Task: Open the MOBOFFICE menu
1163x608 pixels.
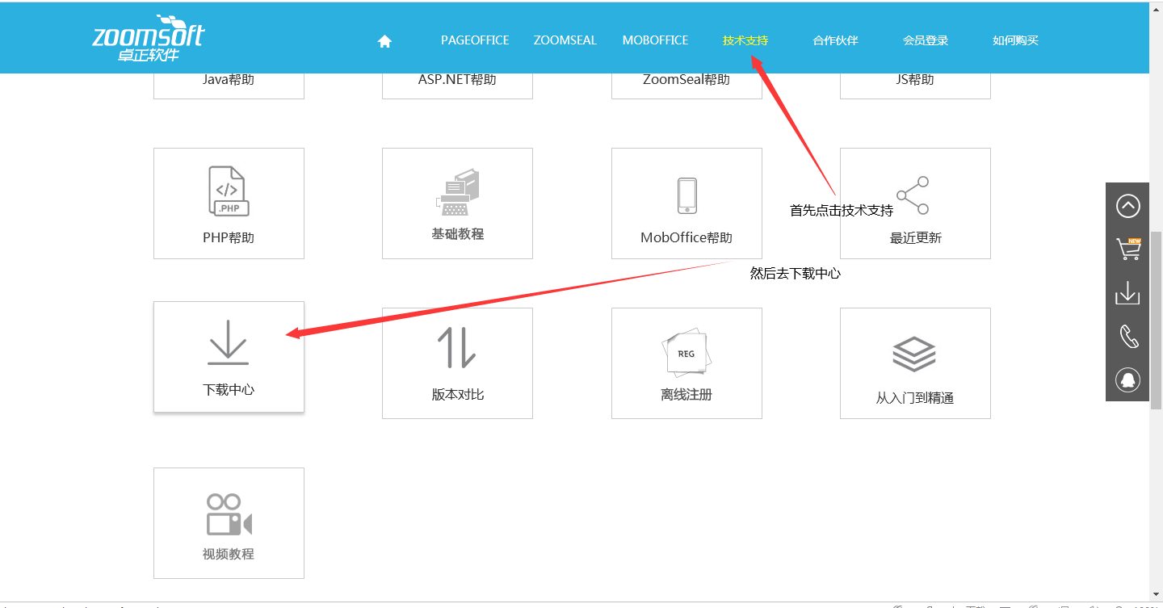Action: click(655, 40)
